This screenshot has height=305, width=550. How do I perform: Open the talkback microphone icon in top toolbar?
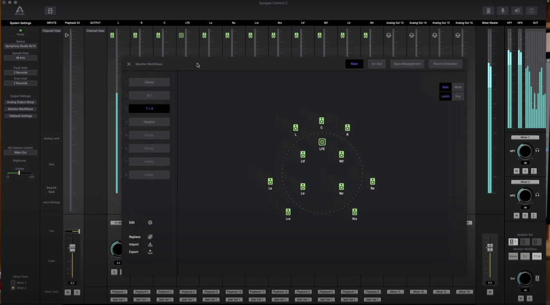503,11
